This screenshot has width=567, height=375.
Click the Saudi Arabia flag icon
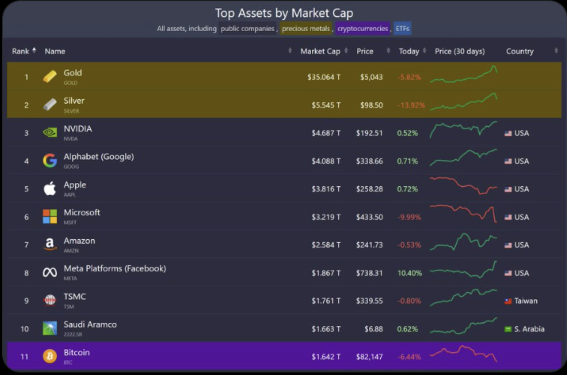click(x=508, y=329)
